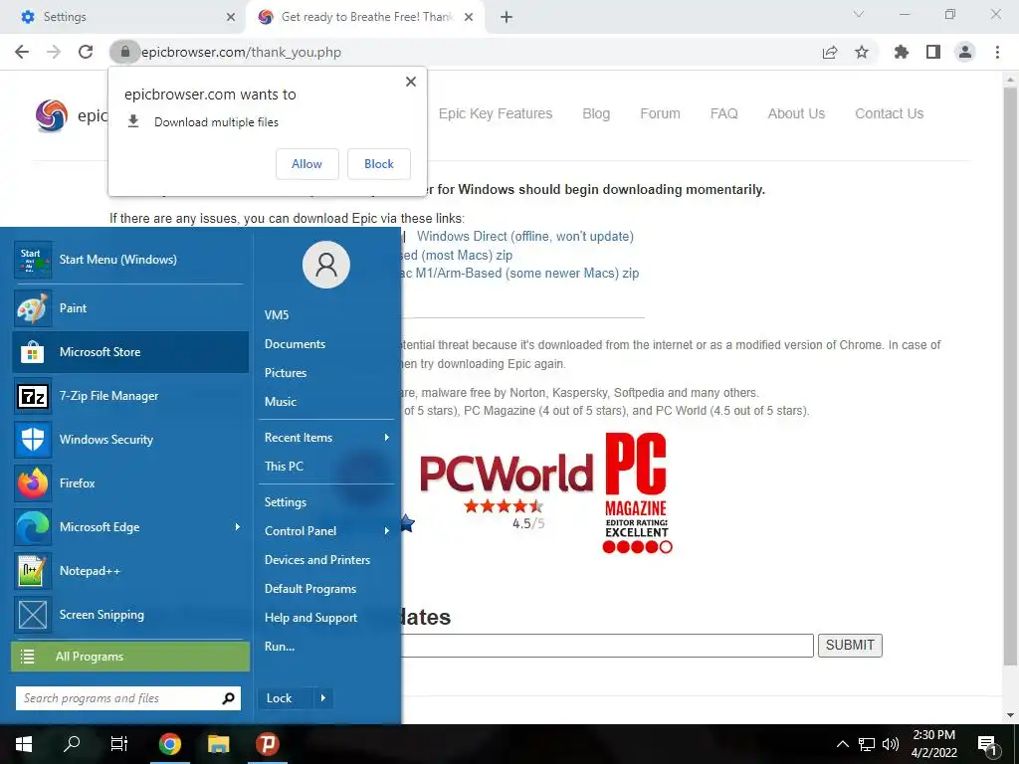The height and width of the screenshot is (764, 1019).
Task: Open This PC
Action: coord(284,467)
